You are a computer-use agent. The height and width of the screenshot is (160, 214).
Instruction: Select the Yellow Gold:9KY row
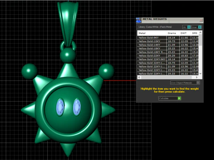tap(168, 38)
